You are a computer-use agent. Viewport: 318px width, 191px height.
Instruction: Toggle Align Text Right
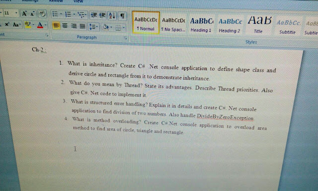point(74,26)
